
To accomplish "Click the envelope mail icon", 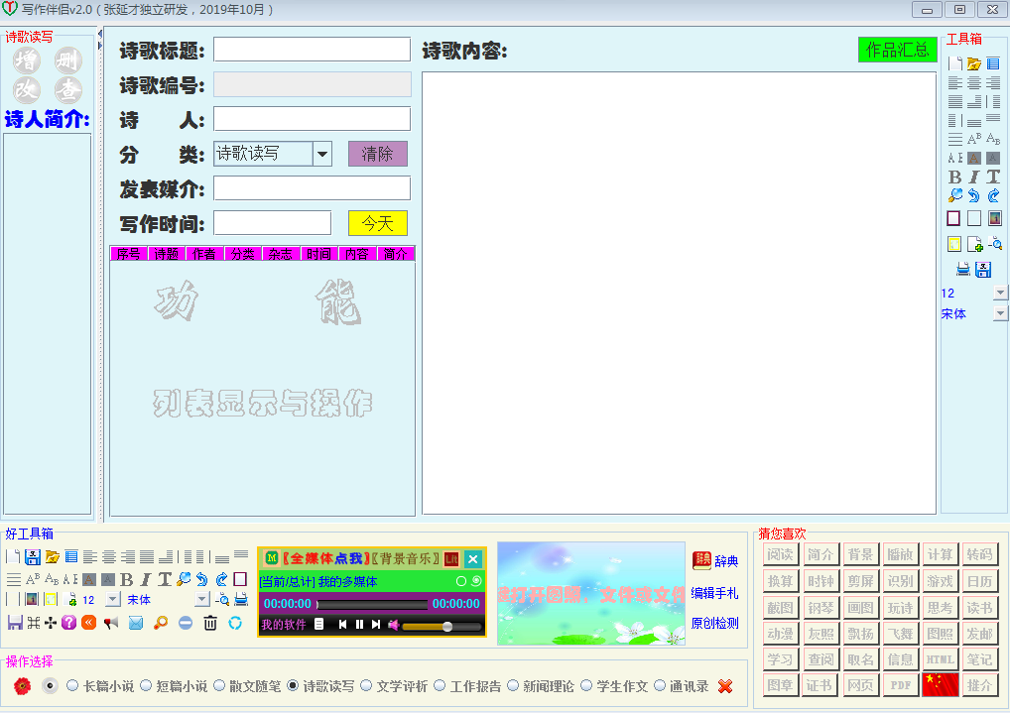I will tap(136, 623).
